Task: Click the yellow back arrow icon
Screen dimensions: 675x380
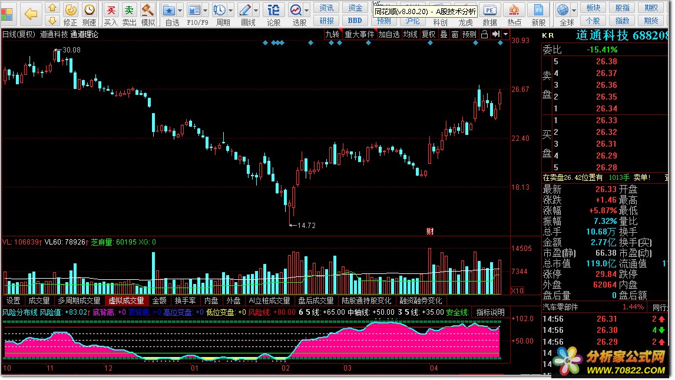Action: [x=30, y=14]
